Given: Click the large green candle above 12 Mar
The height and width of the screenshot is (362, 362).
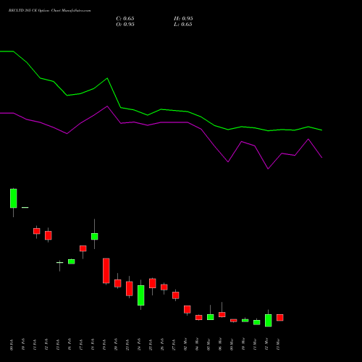Looking at the screenshot, I should point(269,320).
